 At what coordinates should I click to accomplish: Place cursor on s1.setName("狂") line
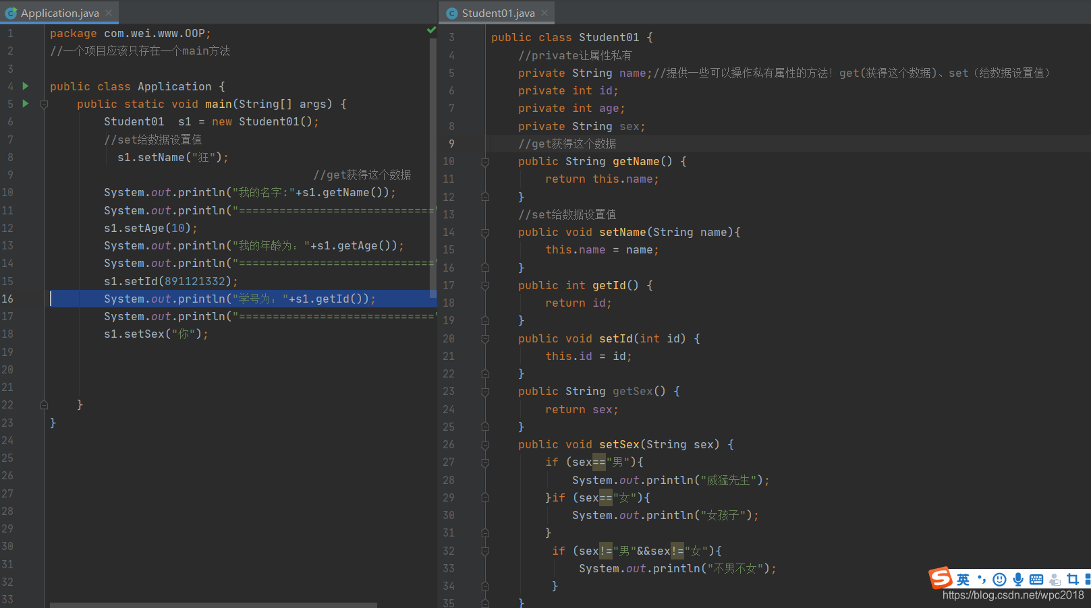point(173,157)
